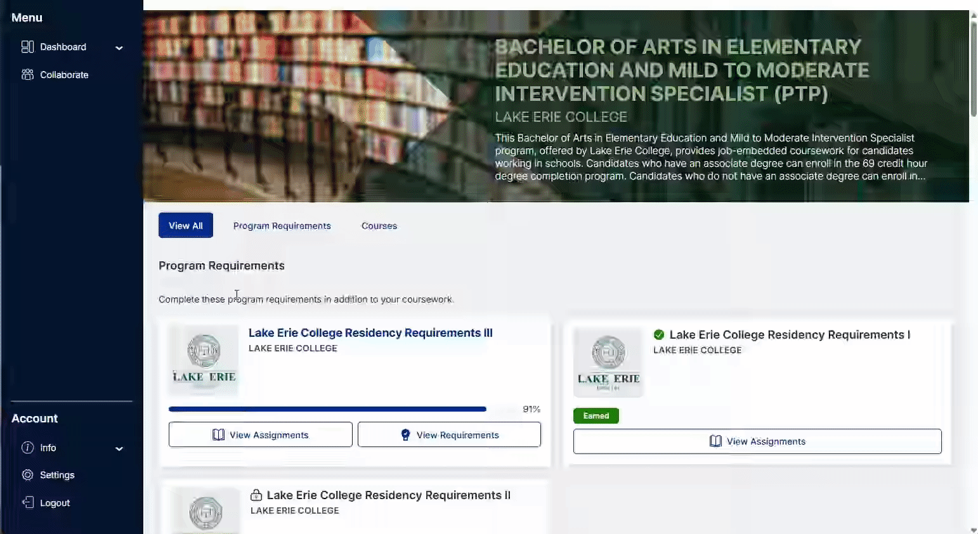
Task: Click the page vertical scrollbar thumb
Action: point(974,67)
